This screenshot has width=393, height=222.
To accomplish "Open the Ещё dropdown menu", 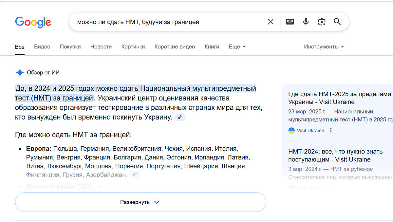I will [x=237, y=47].
